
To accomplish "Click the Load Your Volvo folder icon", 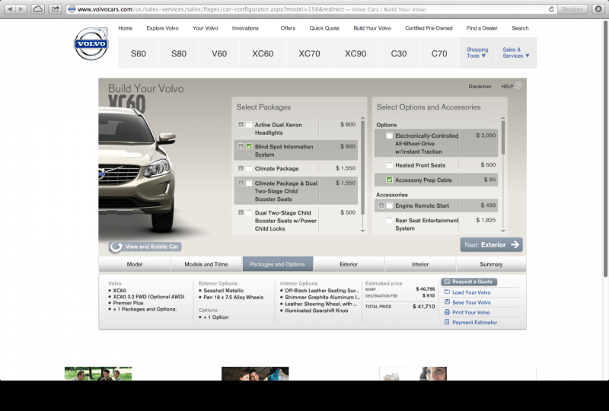I will pos(447,292).
